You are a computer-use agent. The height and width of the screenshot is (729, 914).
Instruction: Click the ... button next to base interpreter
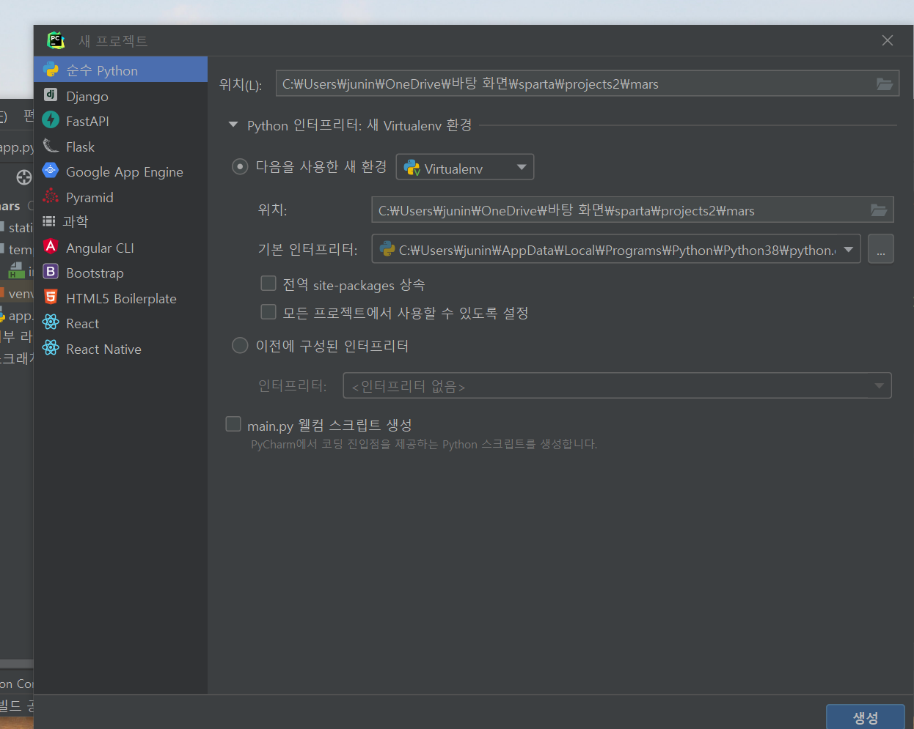[x=881, y=249]
